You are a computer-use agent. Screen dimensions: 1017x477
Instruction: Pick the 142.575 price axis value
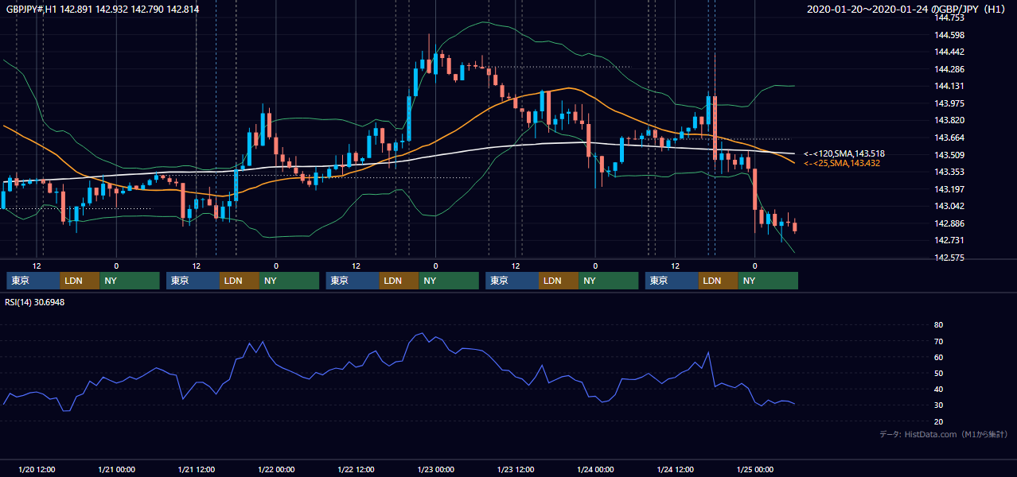click(950, 258)
